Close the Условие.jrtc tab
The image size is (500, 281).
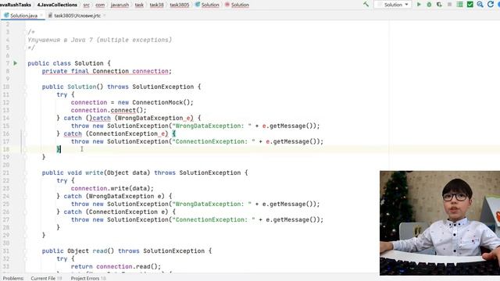[x=104, y=16]
